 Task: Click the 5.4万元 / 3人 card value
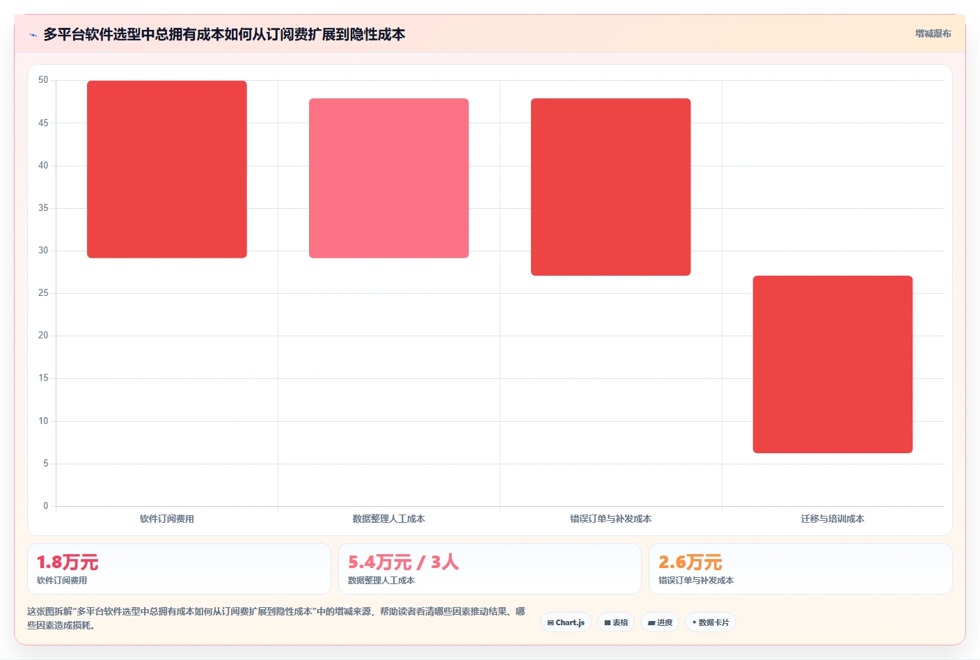coord(404,562)
